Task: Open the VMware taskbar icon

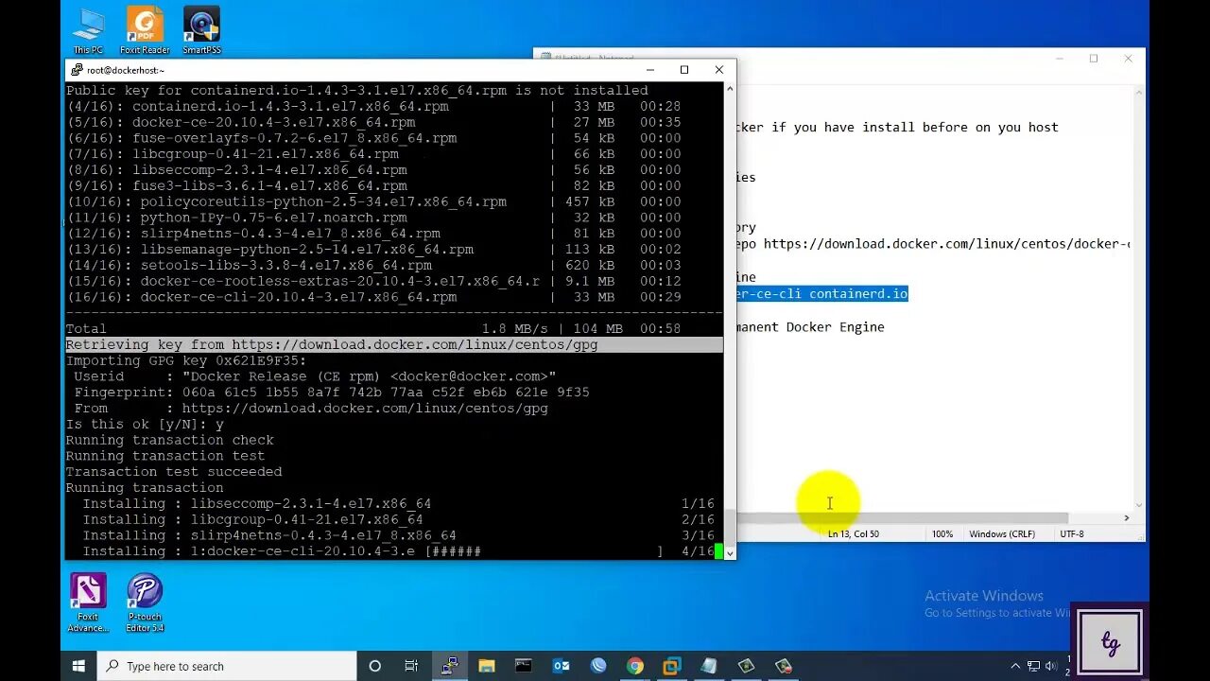Action: click(672, 666)
